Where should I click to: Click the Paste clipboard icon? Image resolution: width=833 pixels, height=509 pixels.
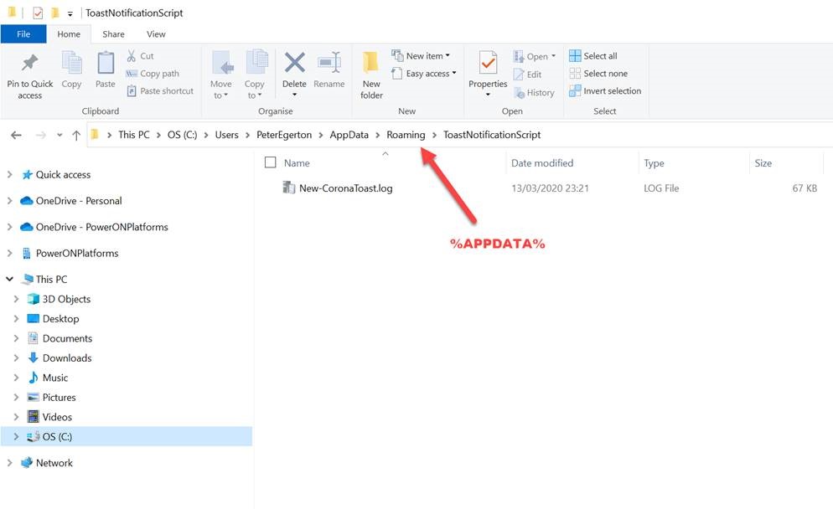pos(106,64)
